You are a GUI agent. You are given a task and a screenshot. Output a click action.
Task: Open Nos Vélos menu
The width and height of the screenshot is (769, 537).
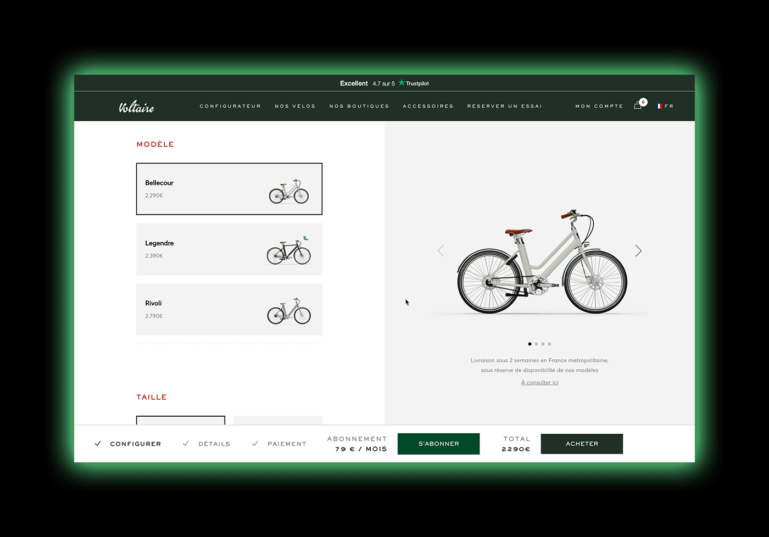tap(295, 107)
